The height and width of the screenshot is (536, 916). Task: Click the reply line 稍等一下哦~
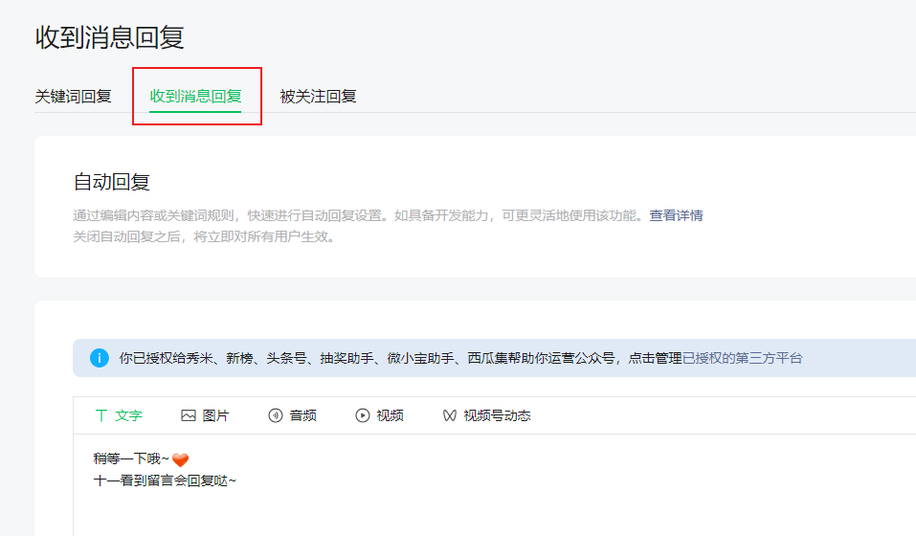131,458
